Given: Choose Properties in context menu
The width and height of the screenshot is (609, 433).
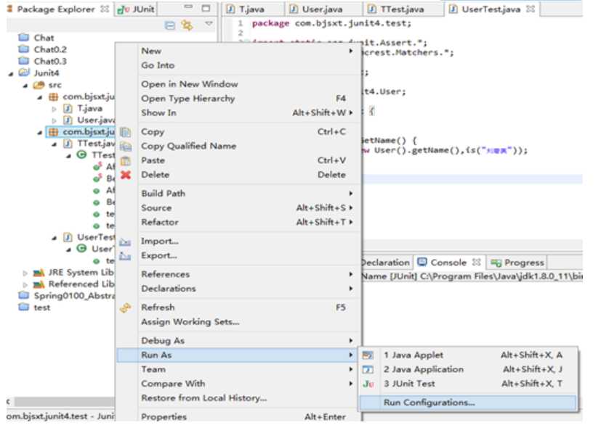Looking at the screenshot, I should (238, 417).
